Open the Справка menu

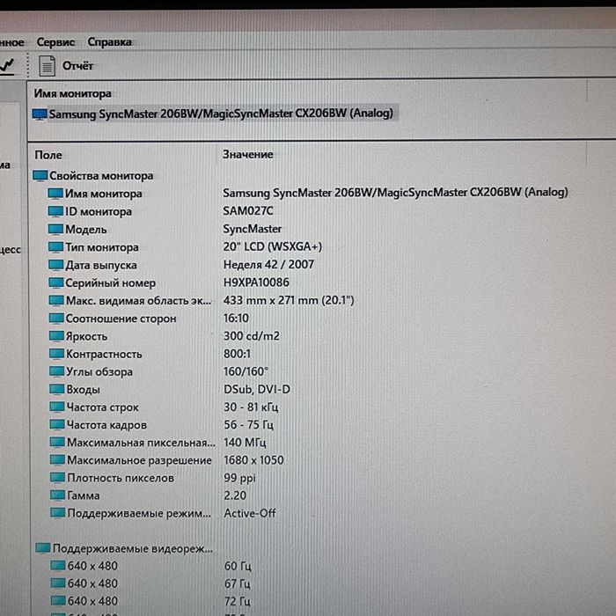coord(109,42)
